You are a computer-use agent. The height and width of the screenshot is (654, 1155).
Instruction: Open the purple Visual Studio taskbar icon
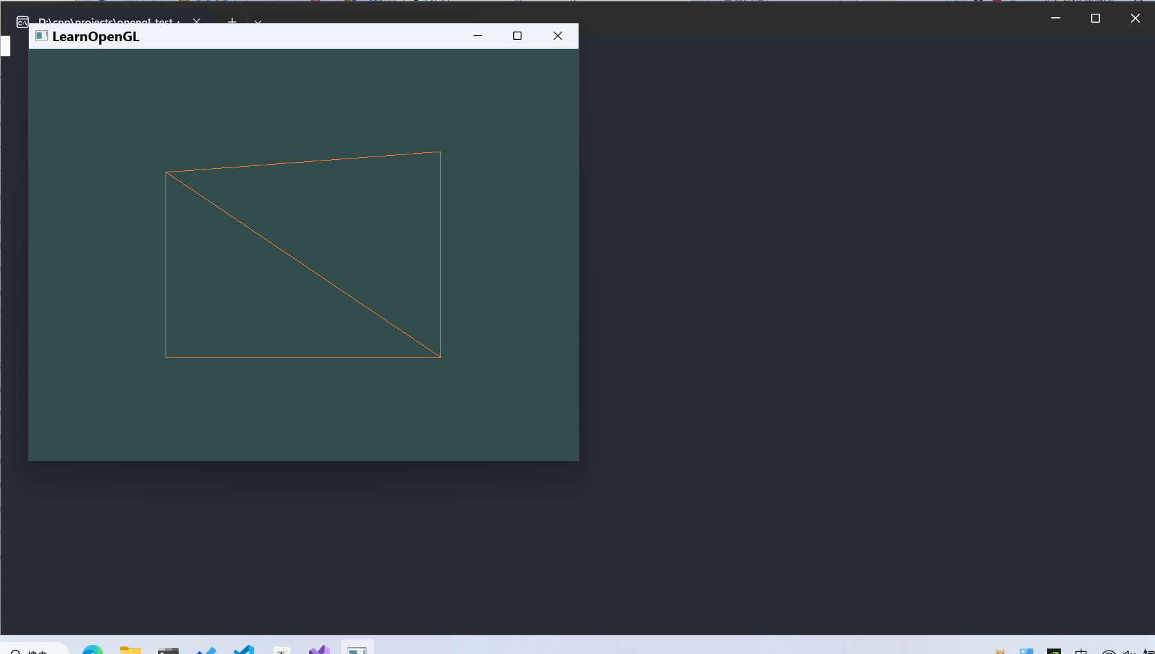[x=319, y=649]
